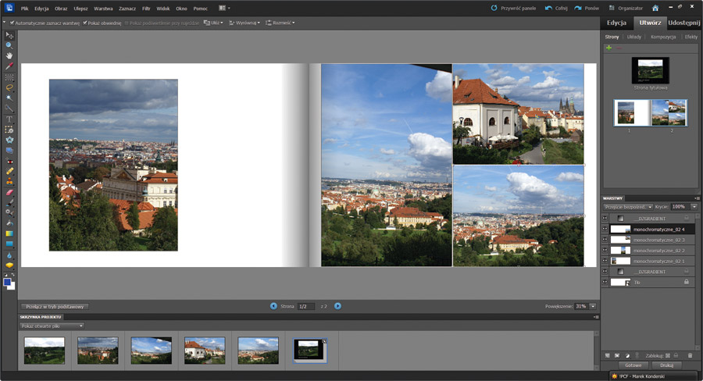Toggle the Pokaż obwiednię checkbox
703x381 pixels.
point(85,23)
